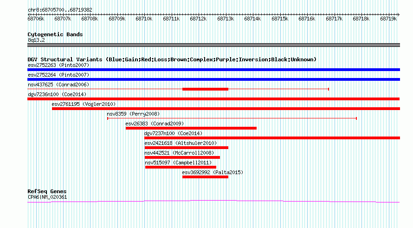Click the nsv515097 (Campbell2011) red bar
This screenshot has width=413, height=228.
point(181,167)
